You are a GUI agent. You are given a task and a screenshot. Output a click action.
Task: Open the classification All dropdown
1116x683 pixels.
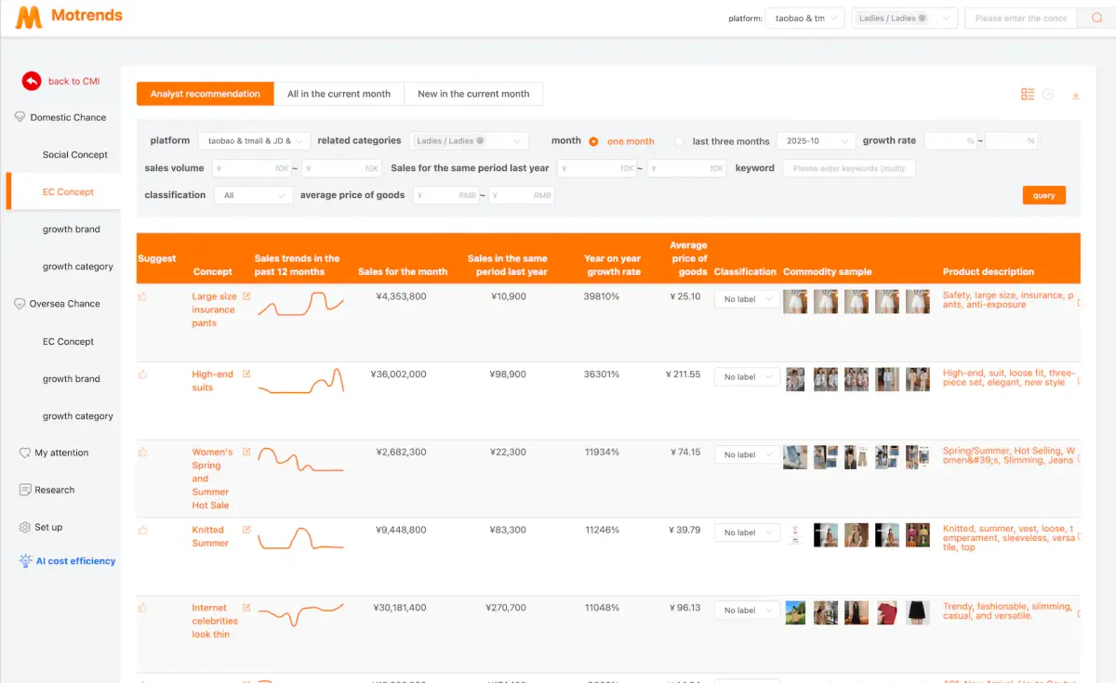[x=253, y=195]
